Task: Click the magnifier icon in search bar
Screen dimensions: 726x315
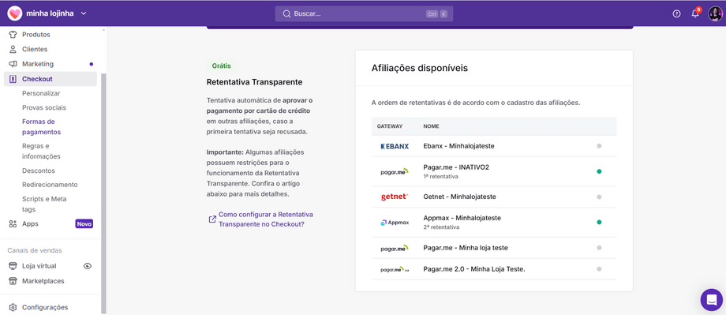Action: click(x=286, y=14)
